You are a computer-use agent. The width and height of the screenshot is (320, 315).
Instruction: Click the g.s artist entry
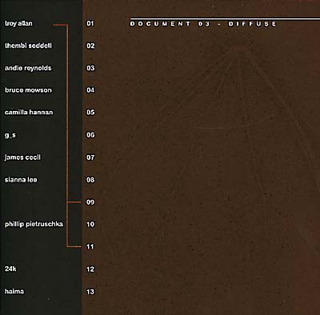coord(10,135)
